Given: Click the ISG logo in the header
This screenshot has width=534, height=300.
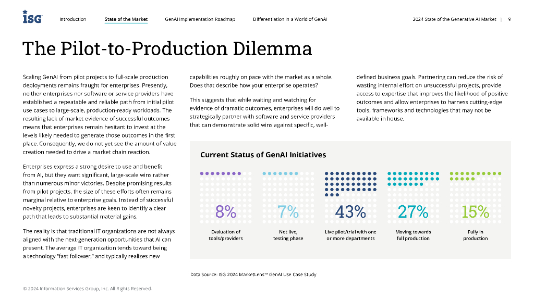Looking at the screenshot, I should coord(32,18).
